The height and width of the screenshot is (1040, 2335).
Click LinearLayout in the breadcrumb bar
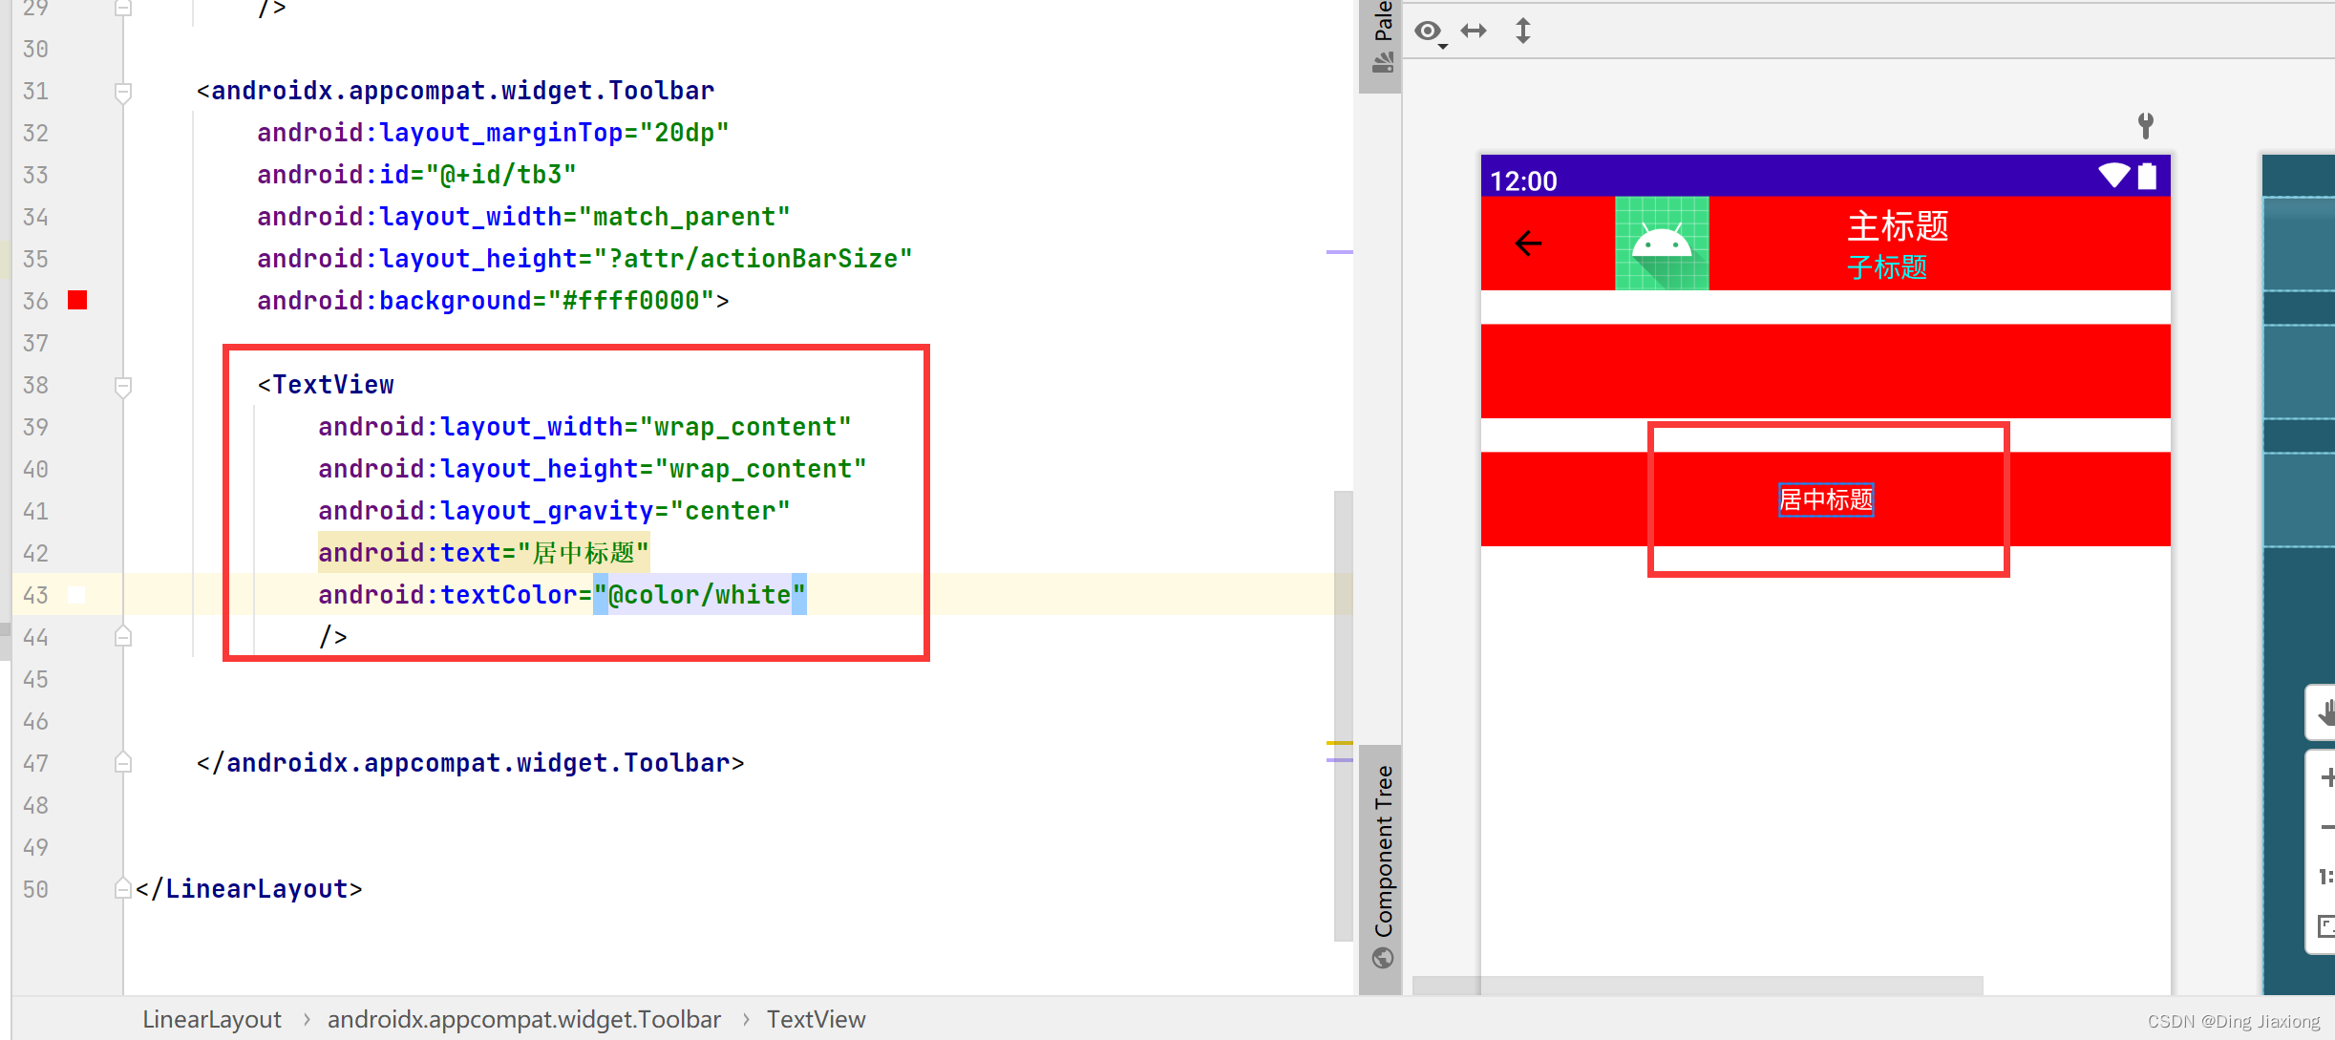point(212,1020)
